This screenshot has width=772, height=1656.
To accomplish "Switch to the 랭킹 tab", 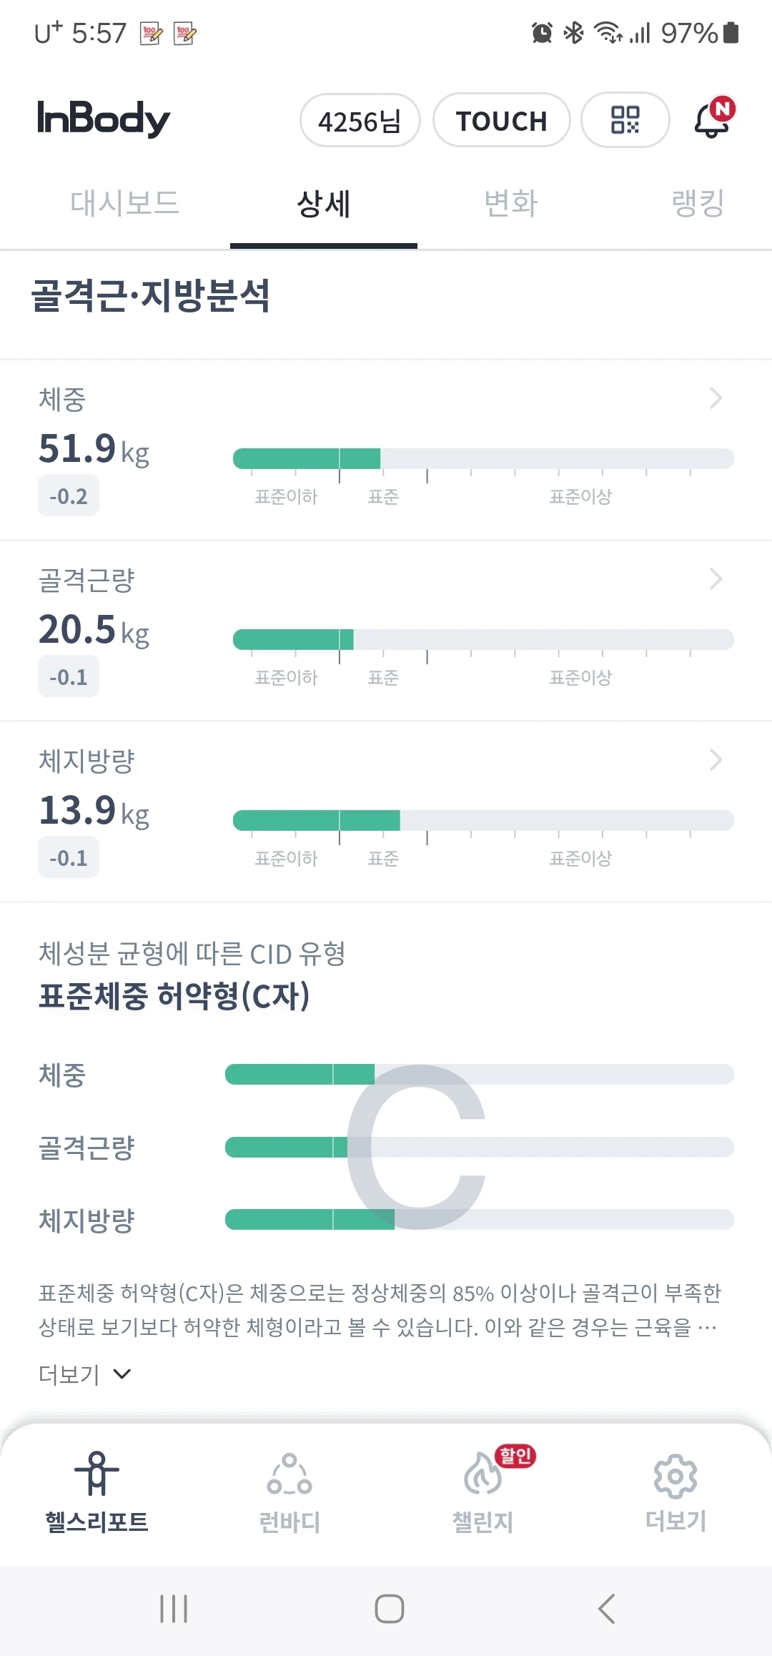I will [x=698, y=204].
